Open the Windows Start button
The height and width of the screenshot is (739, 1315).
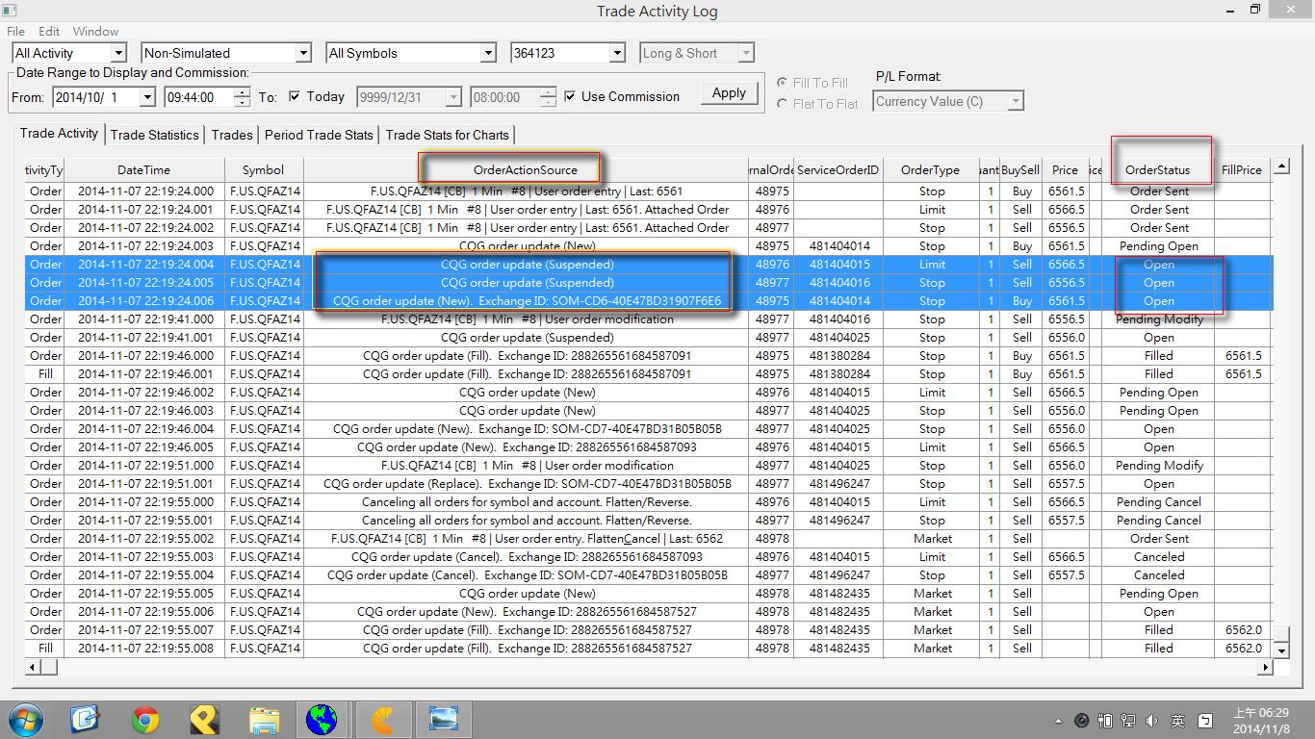26,720
